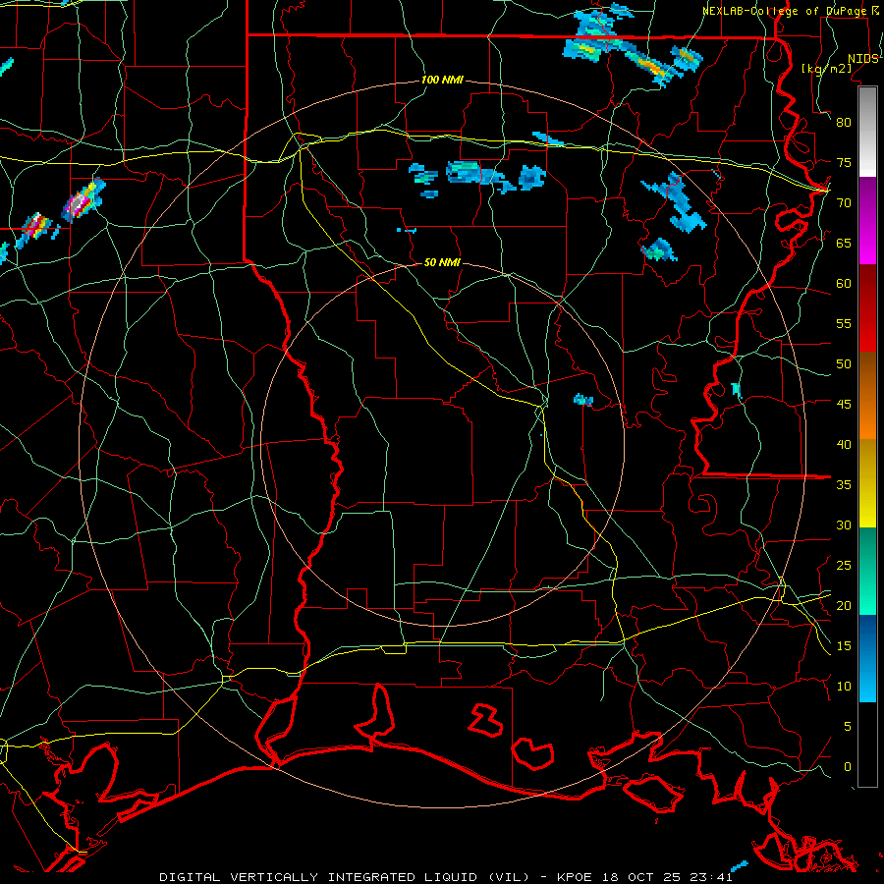
Task: Pick the blue segment of the color bar
Action: click(x=867, y=658)
